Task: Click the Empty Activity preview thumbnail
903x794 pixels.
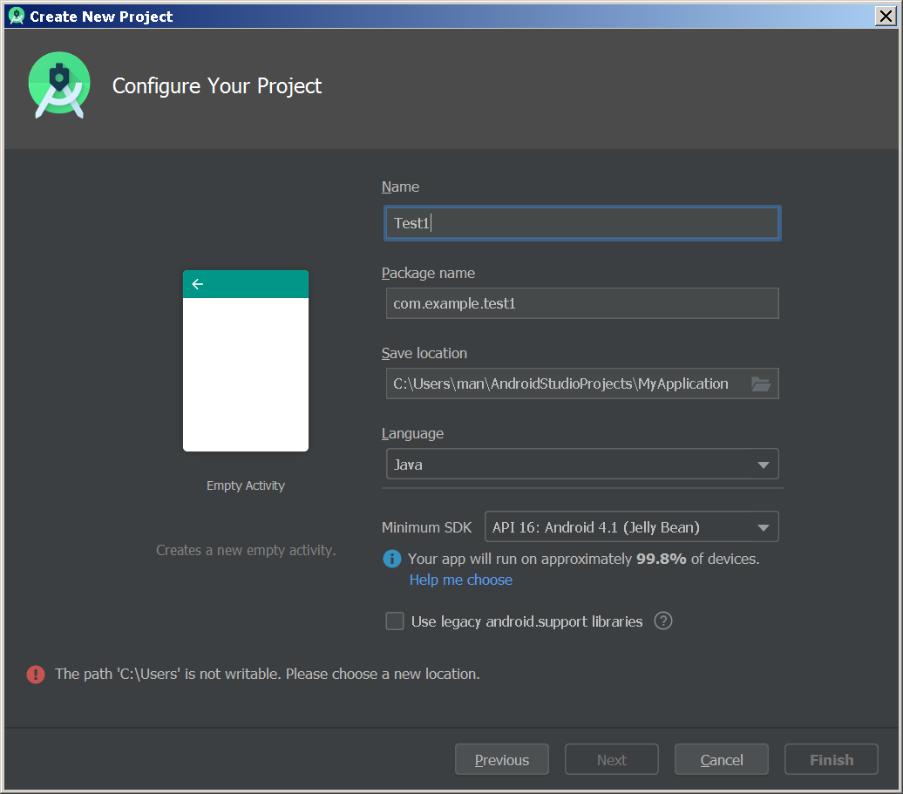Action: [246, 361]
